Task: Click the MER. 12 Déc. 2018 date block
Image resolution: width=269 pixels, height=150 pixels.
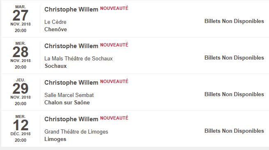Action: pos(21,128)
